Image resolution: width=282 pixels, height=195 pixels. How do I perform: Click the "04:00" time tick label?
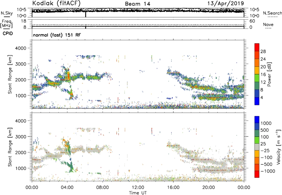pos(67,188)
